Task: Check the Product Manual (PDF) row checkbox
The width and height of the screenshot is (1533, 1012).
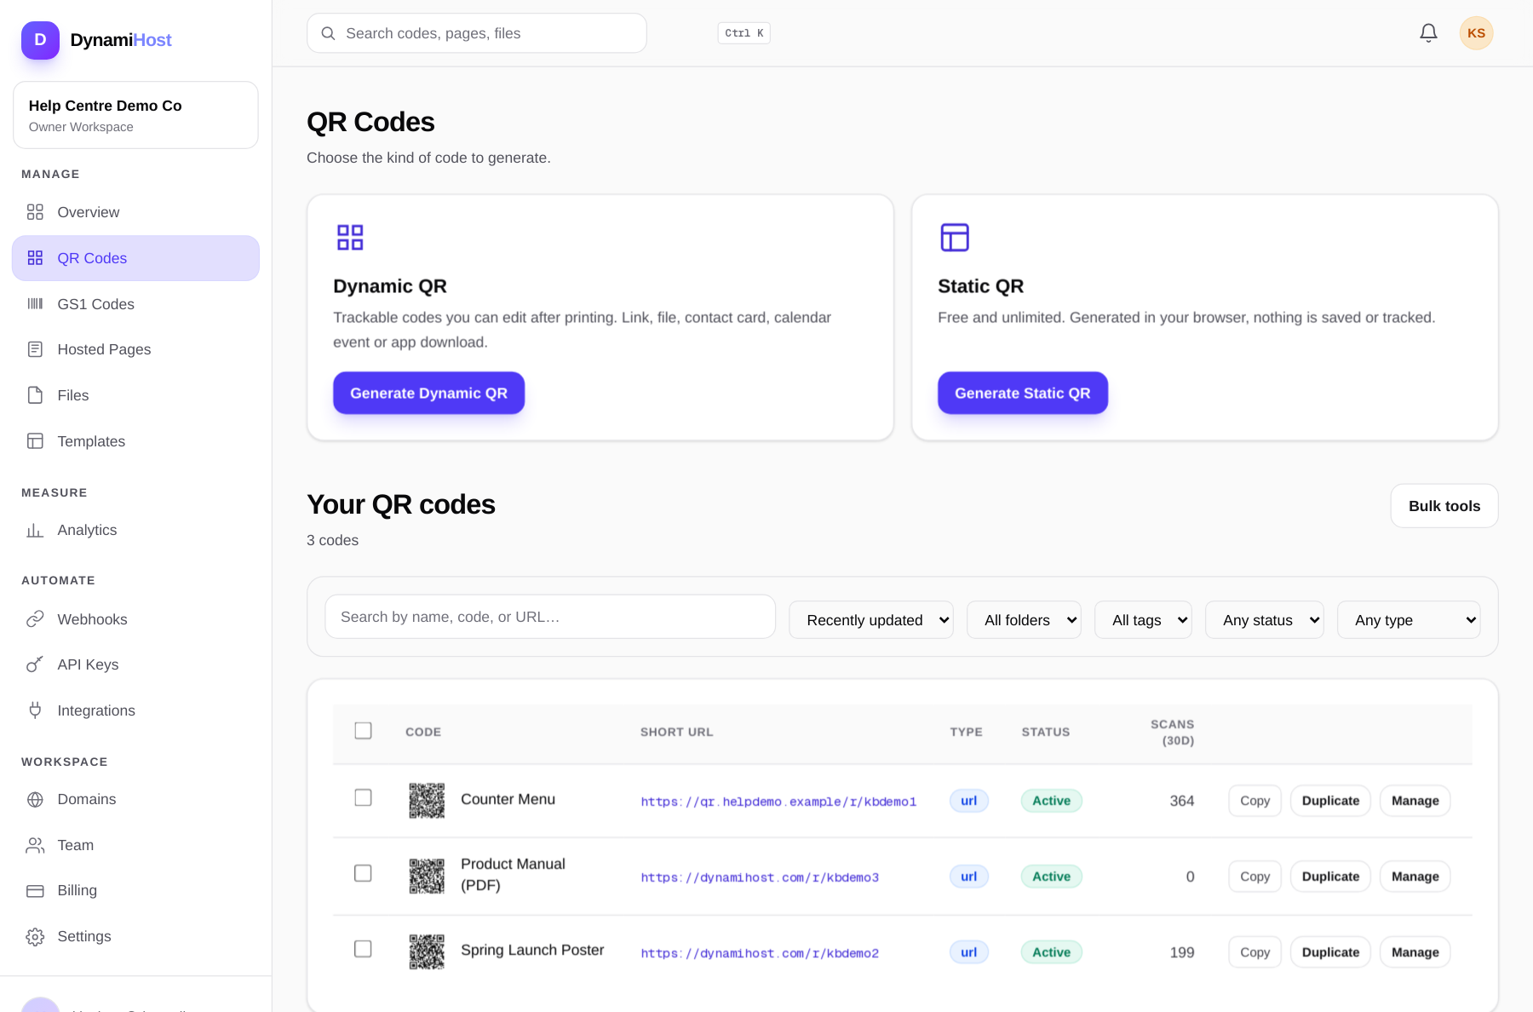Action: tap(363, 873)
